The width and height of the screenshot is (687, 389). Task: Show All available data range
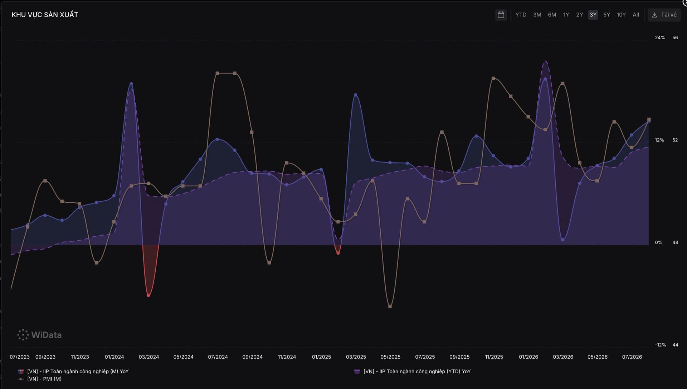[x=636, y=15]
